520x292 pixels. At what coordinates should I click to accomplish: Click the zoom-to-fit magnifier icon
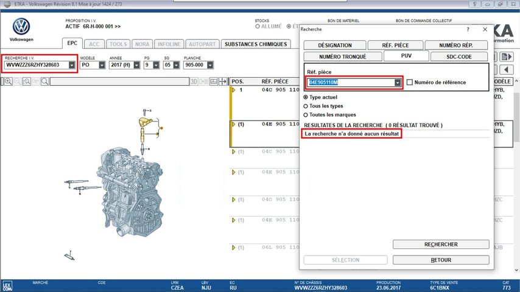tap(27, 82)
